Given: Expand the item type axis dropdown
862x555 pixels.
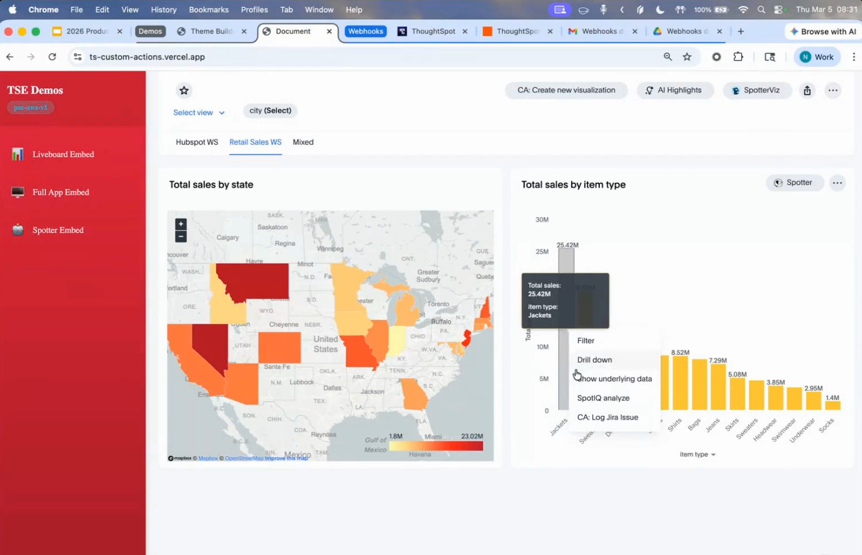Looking at the screenshot, I should point(697,455).
